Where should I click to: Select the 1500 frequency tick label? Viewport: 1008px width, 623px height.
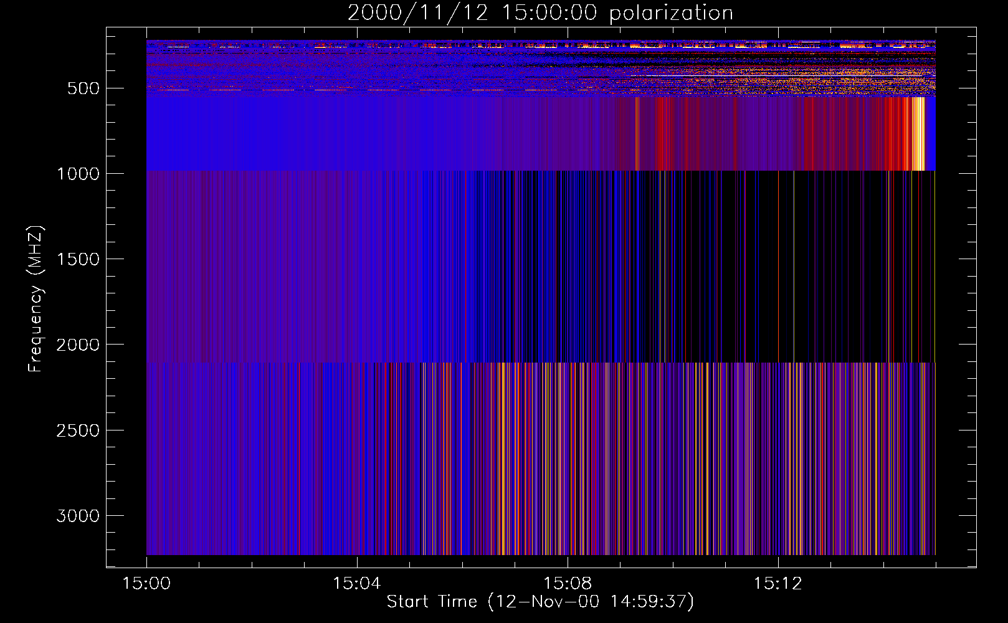coord(78,259)
